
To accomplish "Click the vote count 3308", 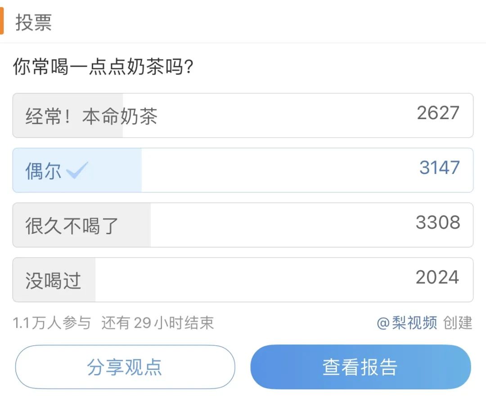I will pos(438,223).
